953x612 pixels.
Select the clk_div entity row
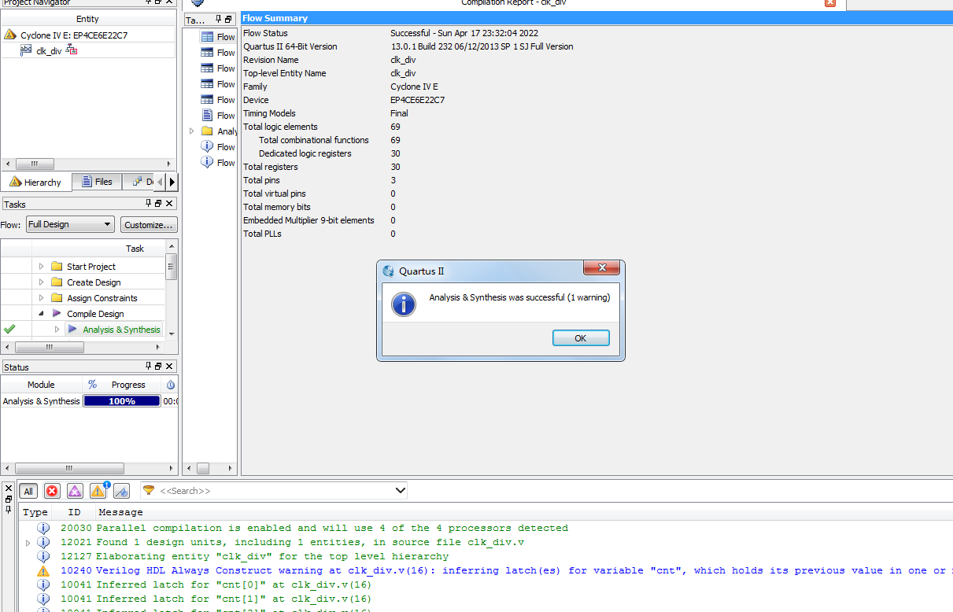tap(88, 50)
